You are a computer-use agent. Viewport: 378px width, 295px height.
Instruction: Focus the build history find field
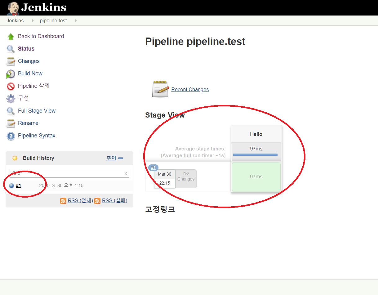tap(69, 173)
